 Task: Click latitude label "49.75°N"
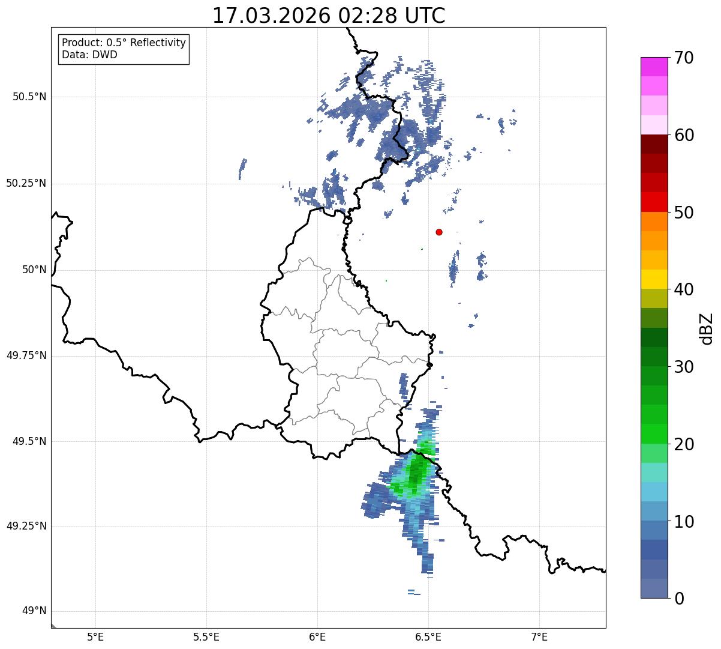coord(26,355)
